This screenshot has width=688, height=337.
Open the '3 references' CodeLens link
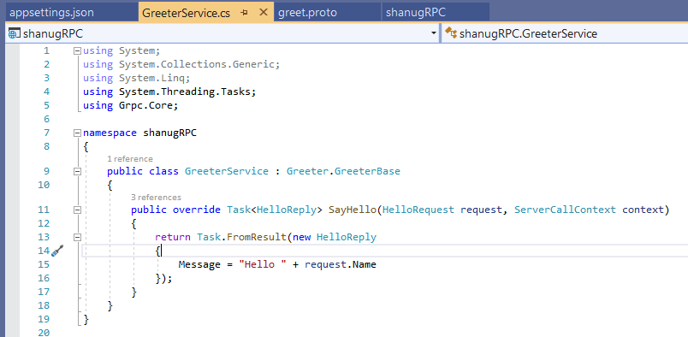tap(156, 198)
